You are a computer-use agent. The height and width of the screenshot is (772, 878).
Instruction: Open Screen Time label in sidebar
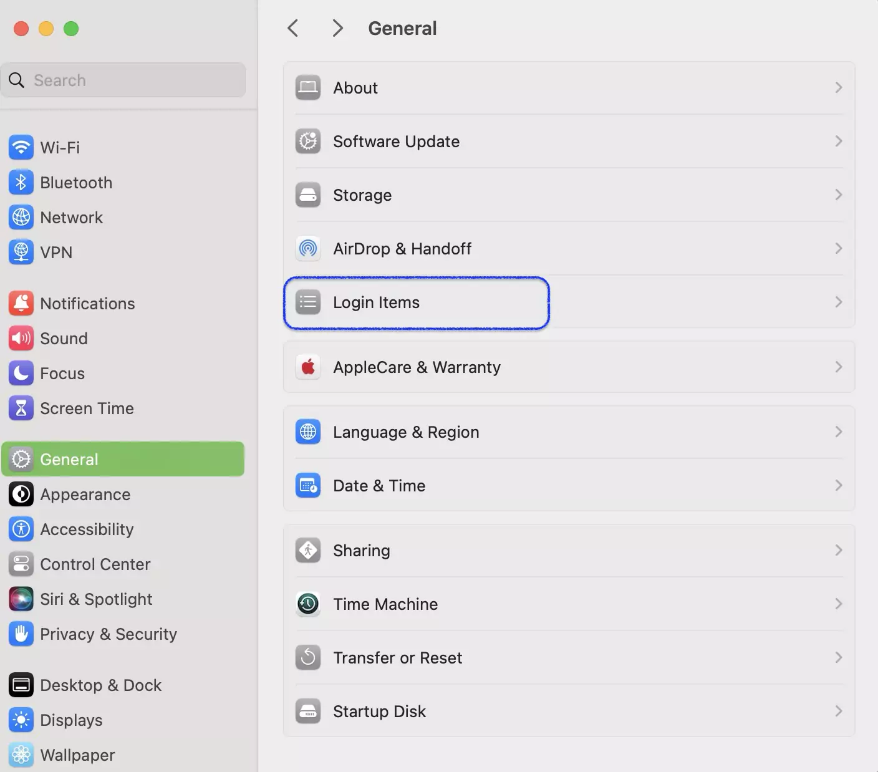pyautogui.click(x=87, y=408)
